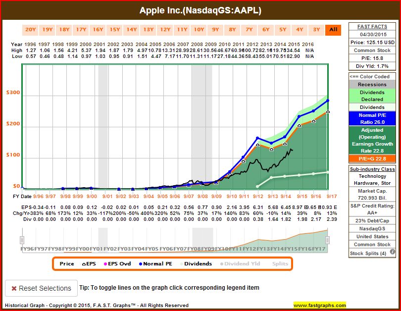
Task: Choose the 10Y time range
Action: [199, 30]
